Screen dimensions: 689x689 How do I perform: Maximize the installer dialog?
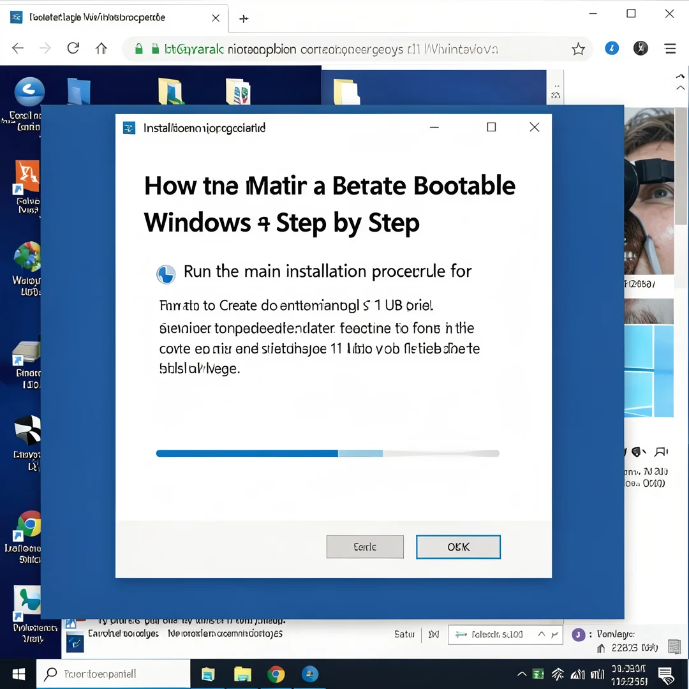(x=491, y=128)
